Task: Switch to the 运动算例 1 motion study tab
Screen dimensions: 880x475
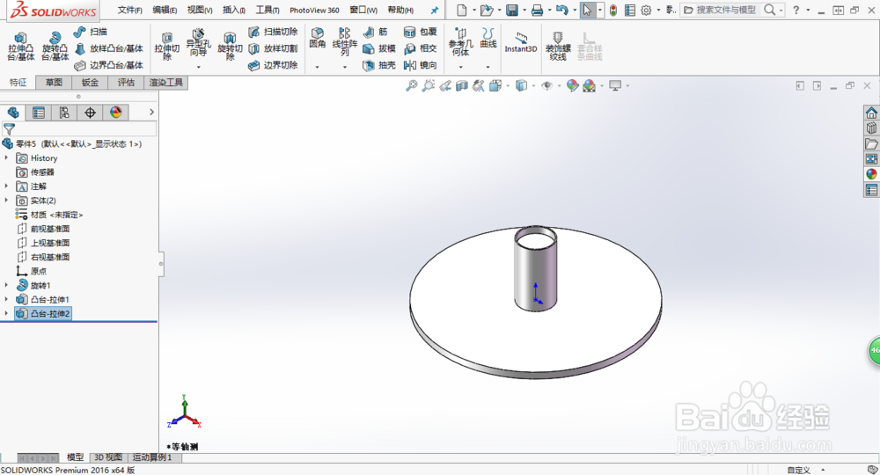Action: [x=152, y=457]
